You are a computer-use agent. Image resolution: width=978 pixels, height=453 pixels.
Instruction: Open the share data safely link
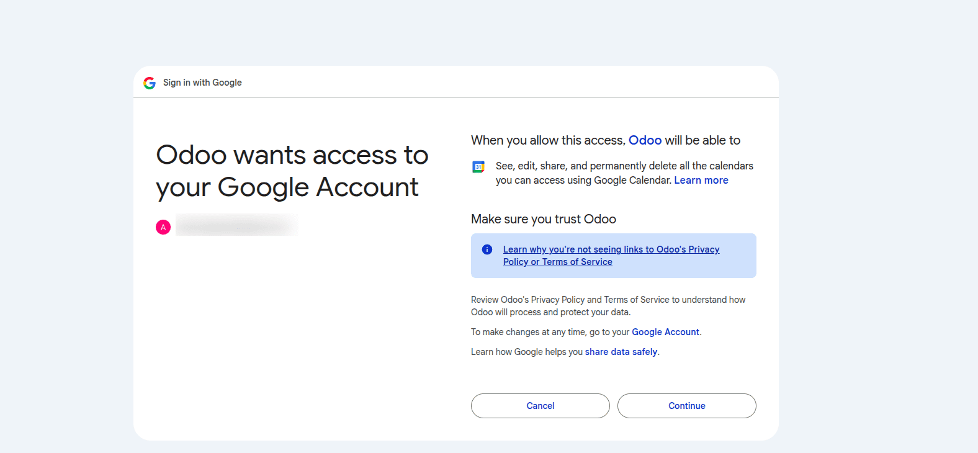click(x=621, y=352)
